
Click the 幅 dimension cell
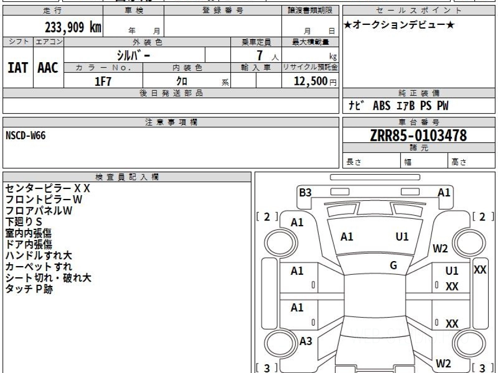coord(424,161)
